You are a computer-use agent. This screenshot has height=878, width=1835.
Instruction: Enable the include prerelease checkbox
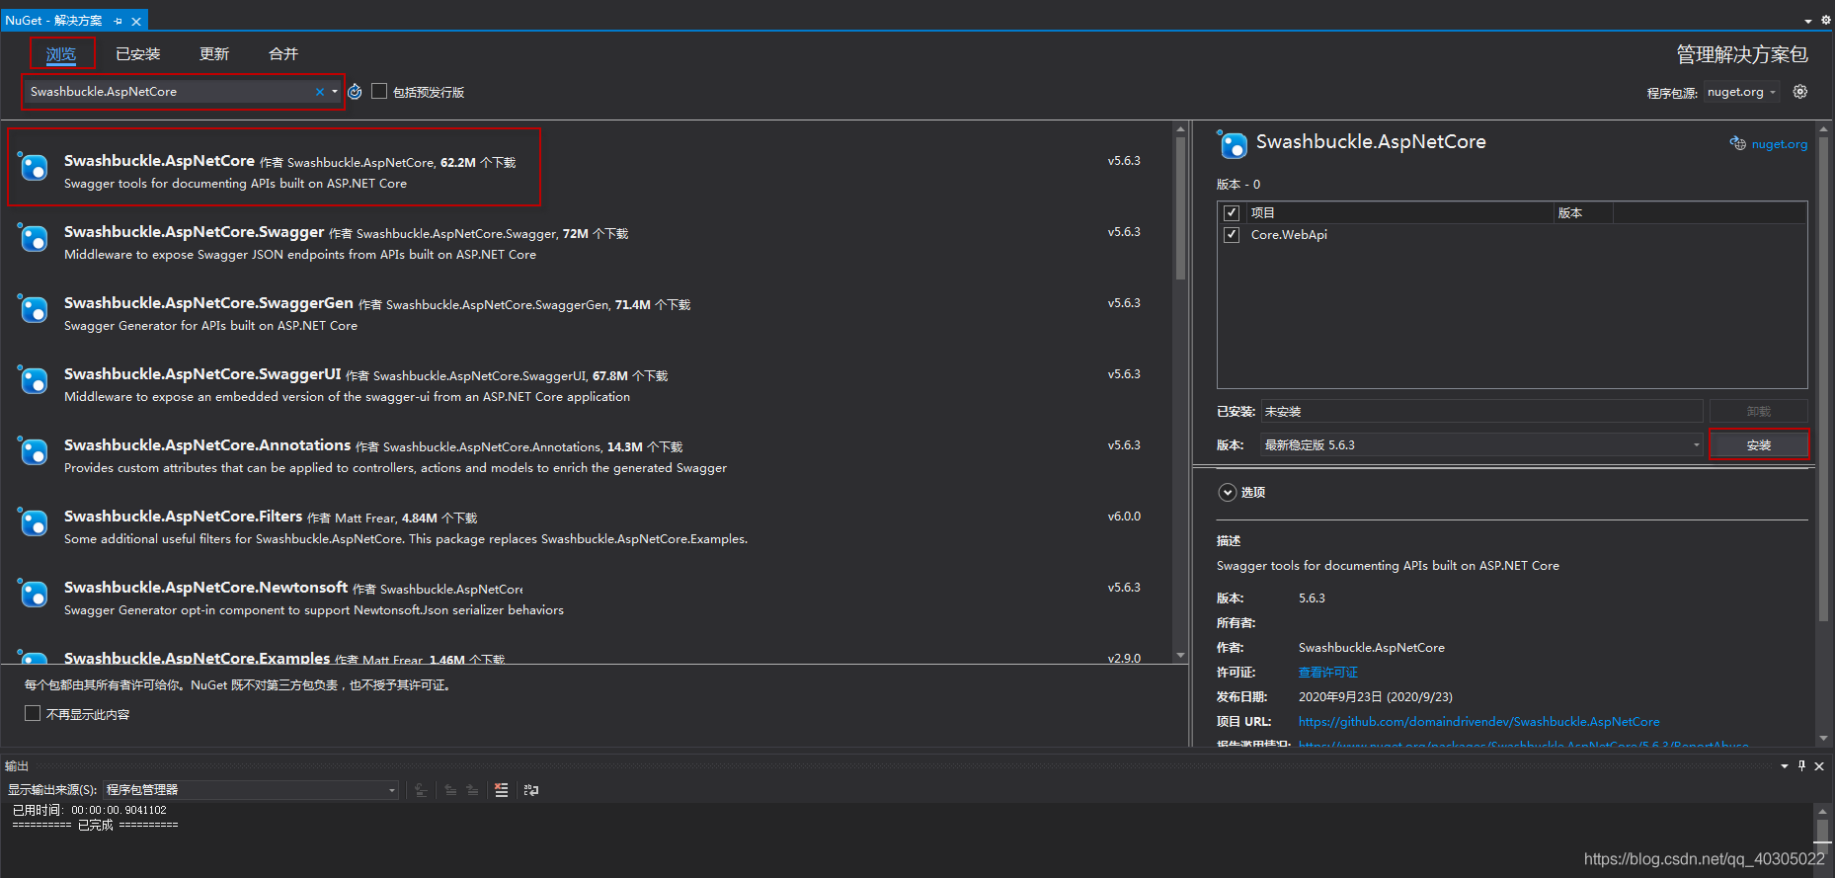(x=379, y=91)
